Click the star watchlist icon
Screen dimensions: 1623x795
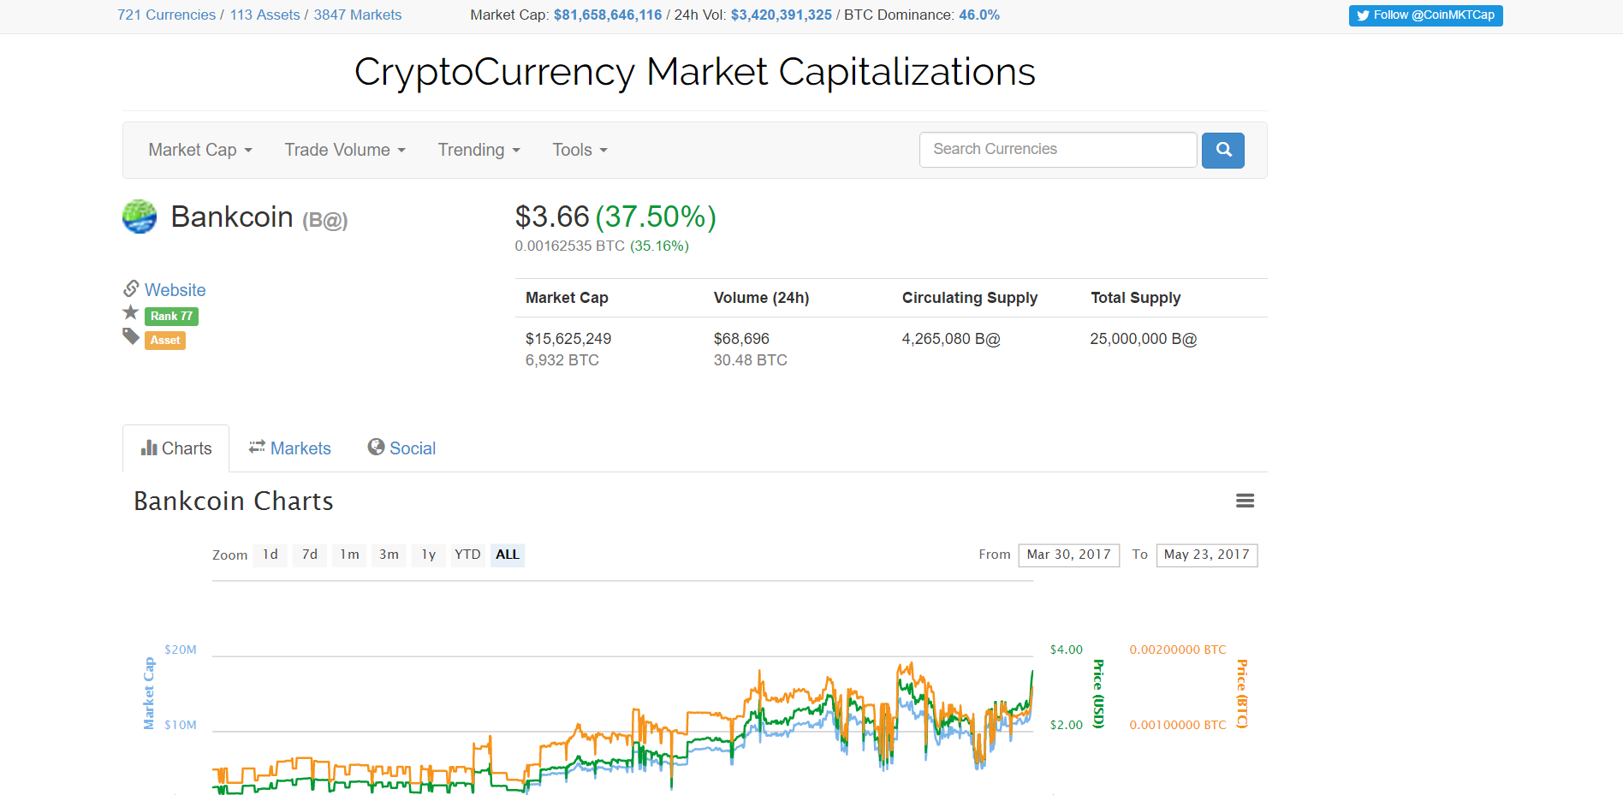(131, 312)
